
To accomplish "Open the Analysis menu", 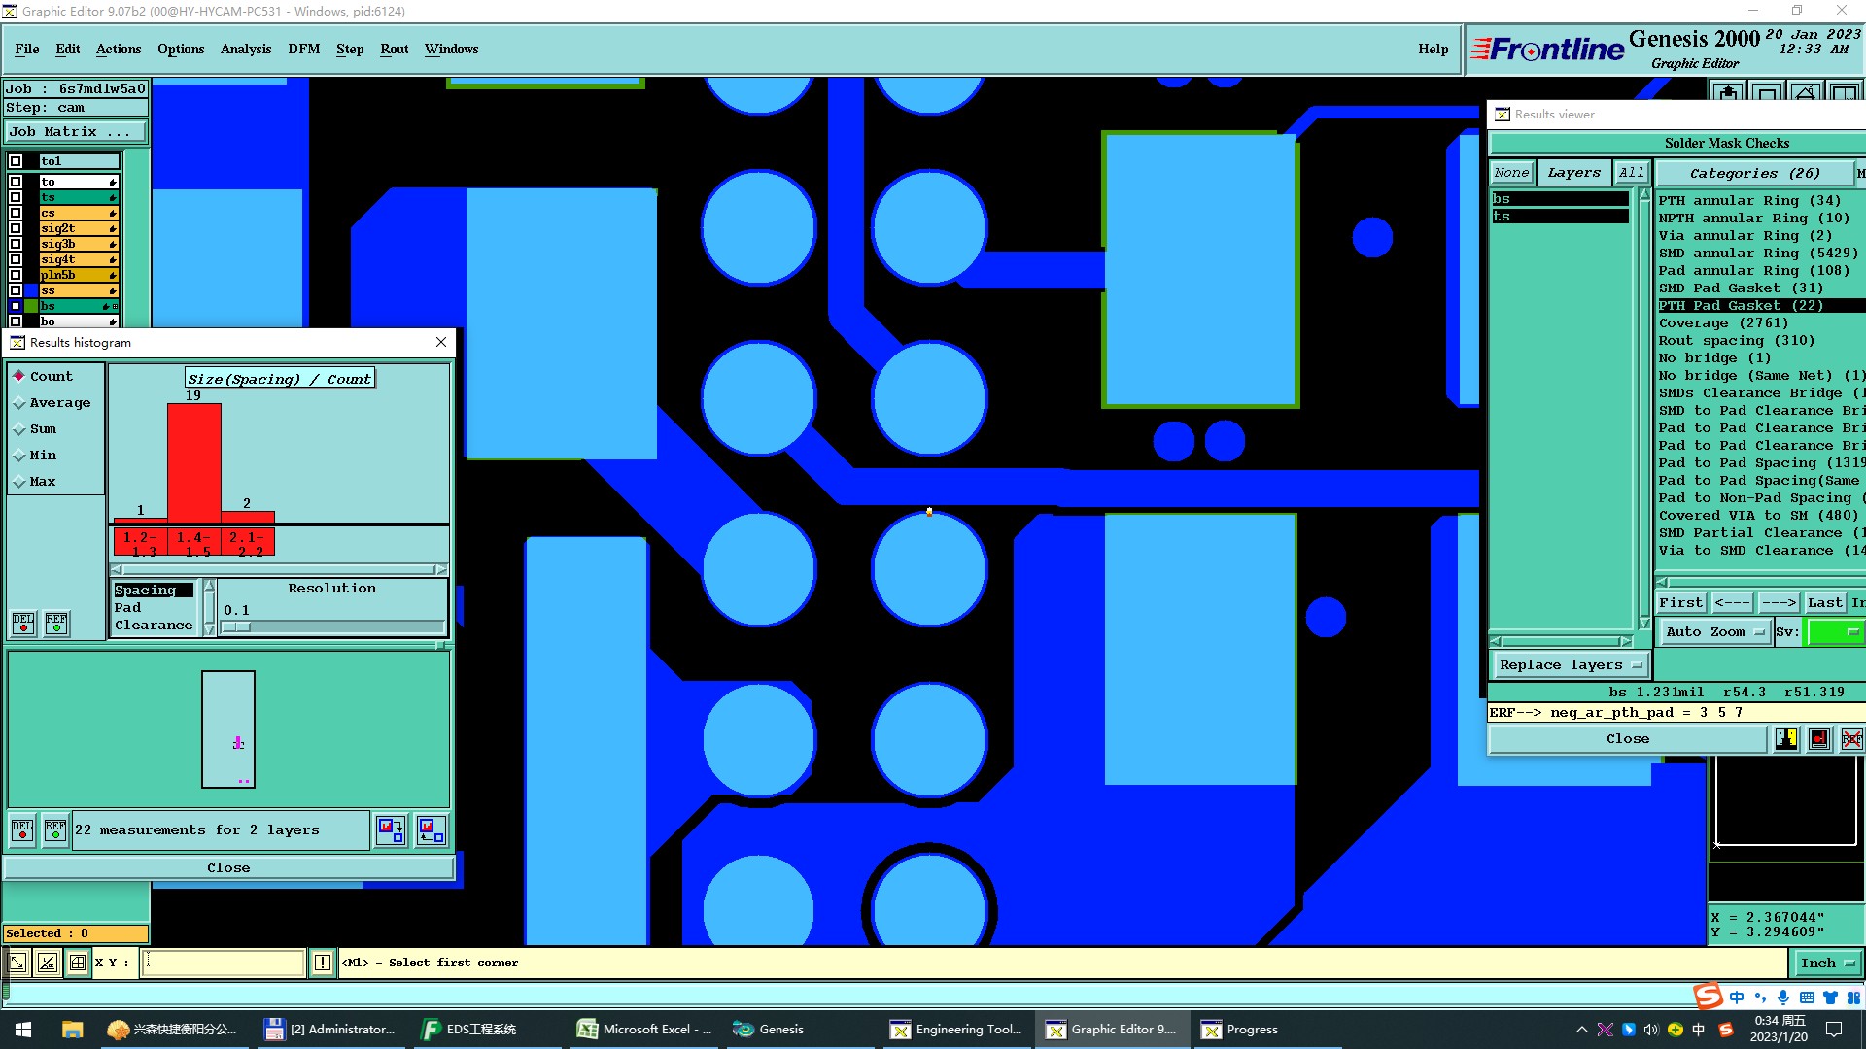I will [x=245, y=49].
